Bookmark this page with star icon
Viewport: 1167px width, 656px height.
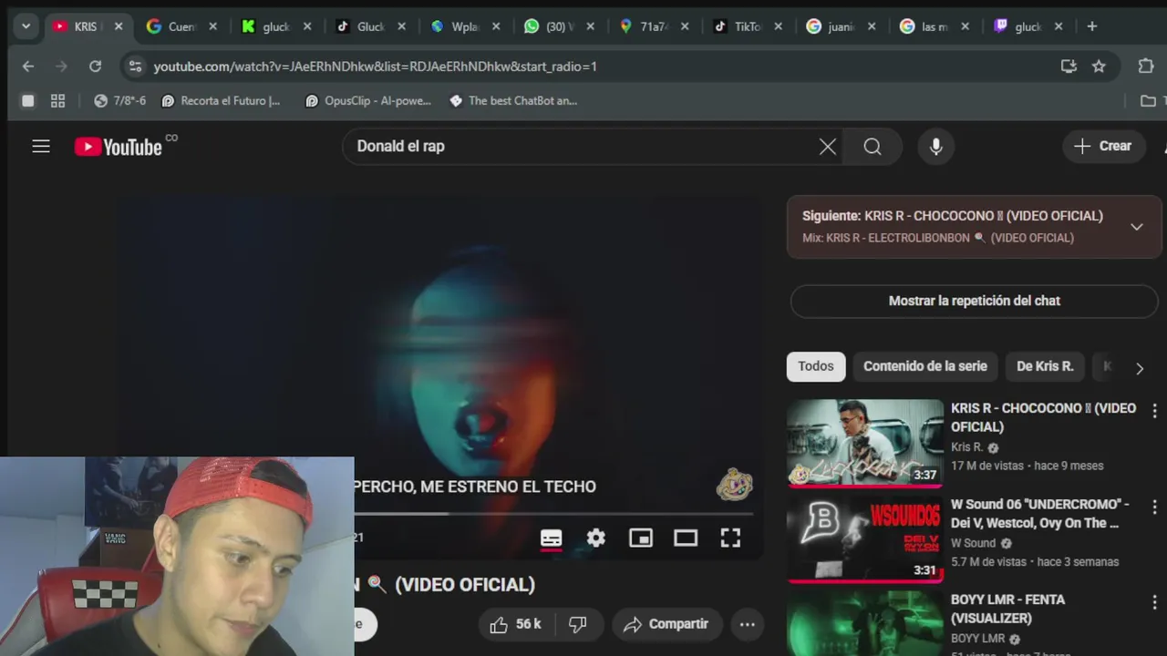(x=1099, y=67)
